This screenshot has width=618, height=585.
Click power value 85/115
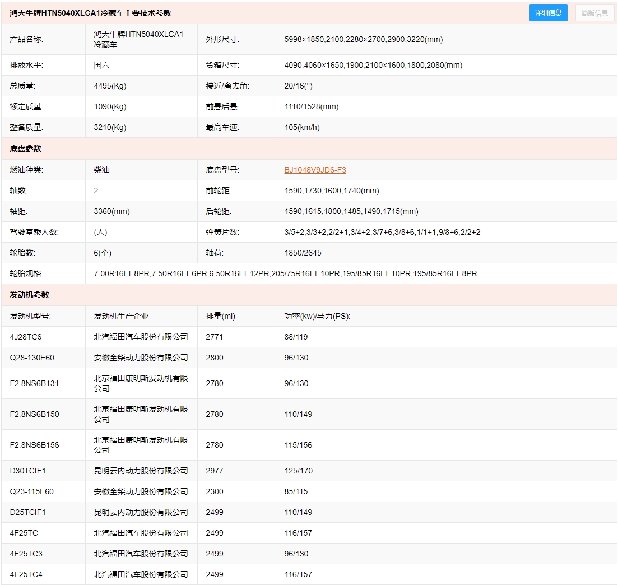click(x=296, y=491)
